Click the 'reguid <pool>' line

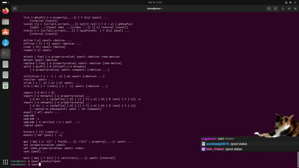point(33,125)
